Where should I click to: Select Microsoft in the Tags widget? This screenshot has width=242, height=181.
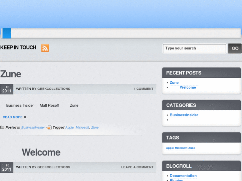181,148
